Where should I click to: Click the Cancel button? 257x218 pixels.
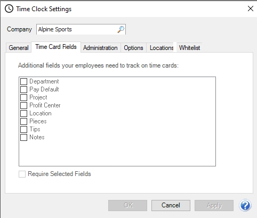(x=171, y=205)
